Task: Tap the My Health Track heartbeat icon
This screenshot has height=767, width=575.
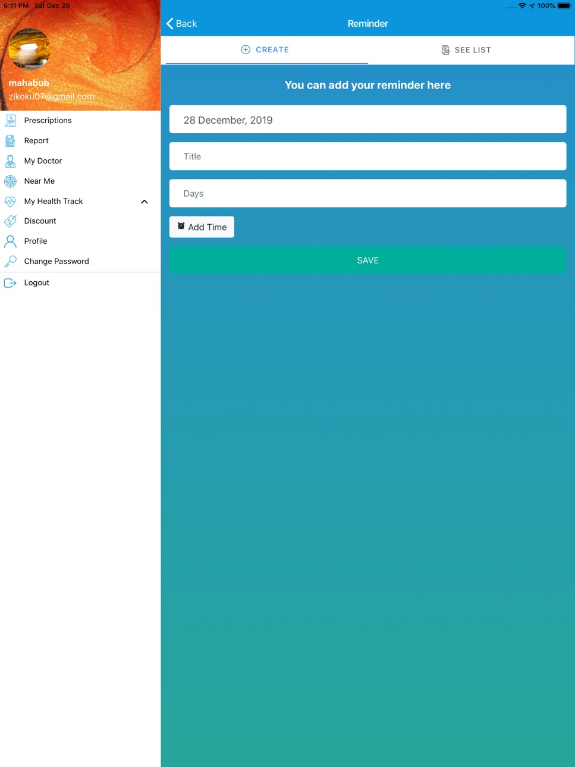Action: click(10, 202)
